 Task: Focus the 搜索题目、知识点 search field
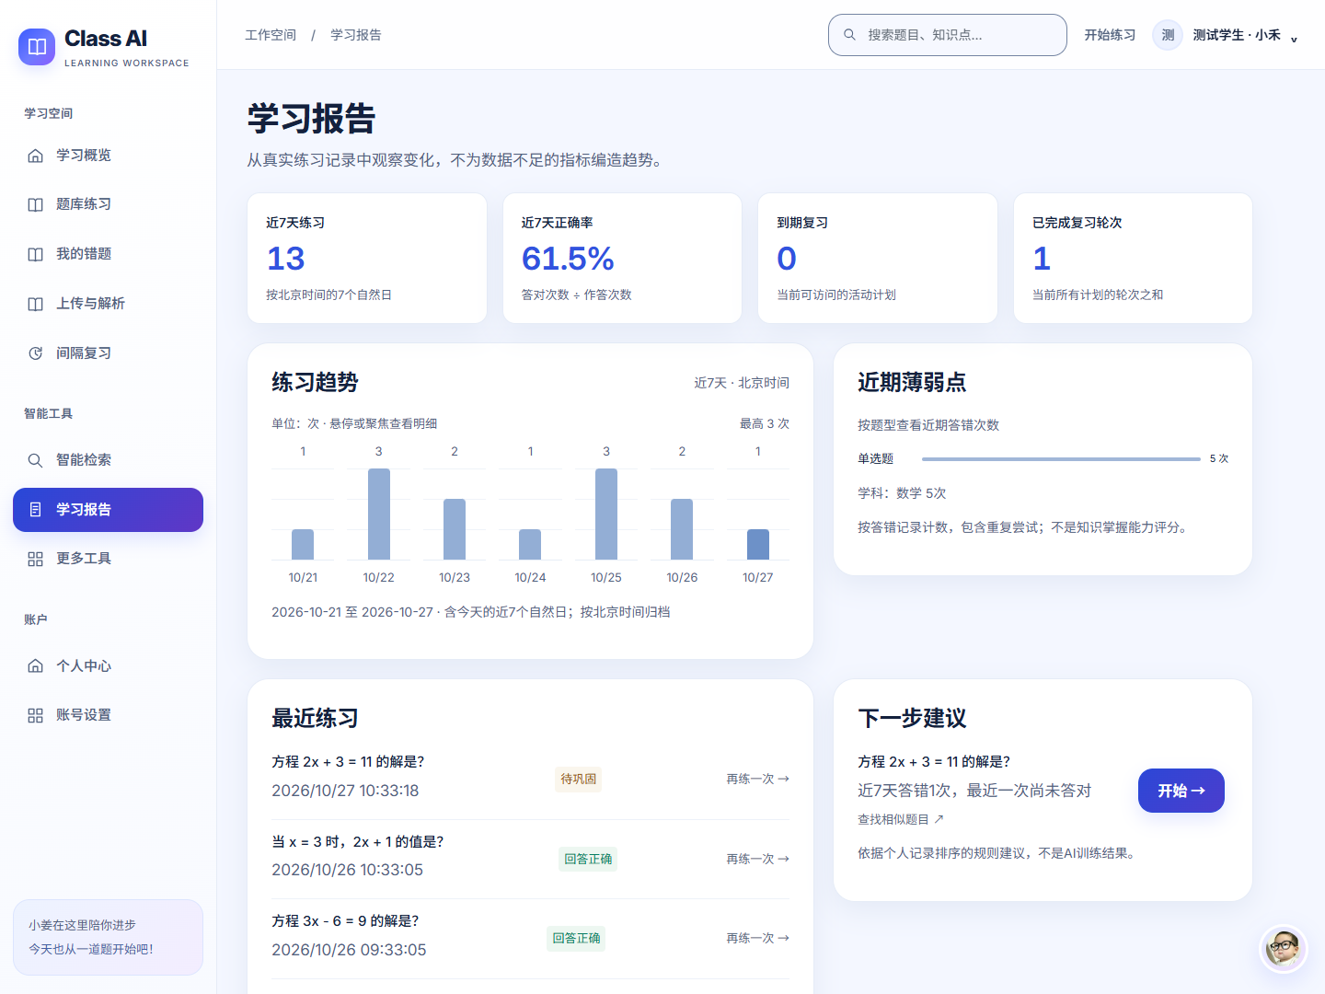pyautogui.click(x=948, y=35)
